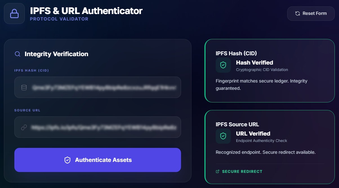Click the database icon in the hash field
The height and width of the screenshot is (188, 339).
pyautogui.click(x=24, y=88)
